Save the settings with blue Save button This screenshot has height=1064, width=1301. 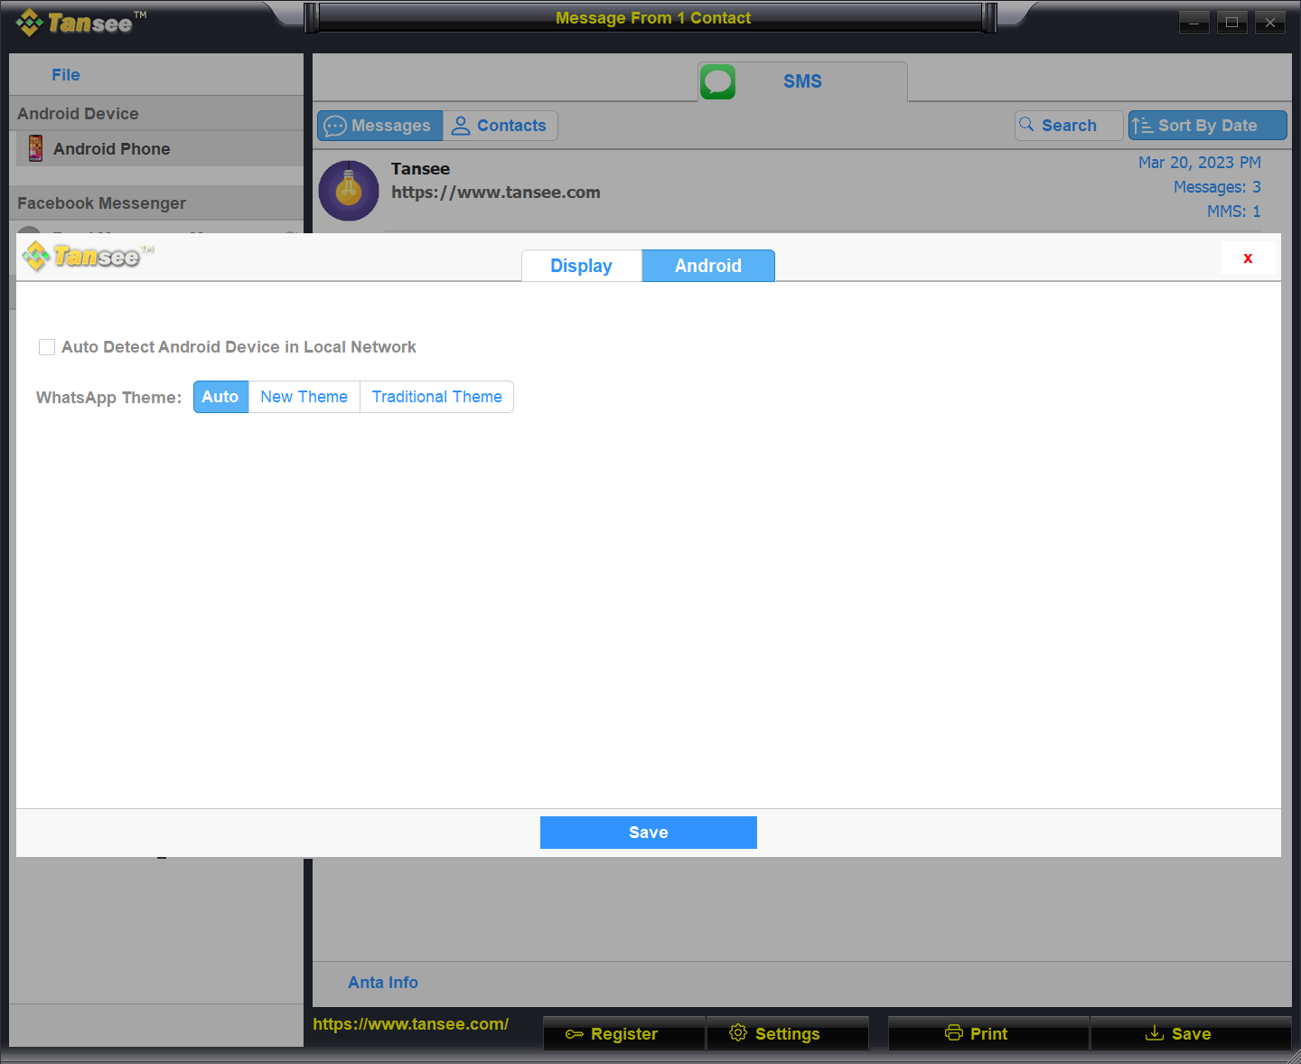click(x=649, y=833)
